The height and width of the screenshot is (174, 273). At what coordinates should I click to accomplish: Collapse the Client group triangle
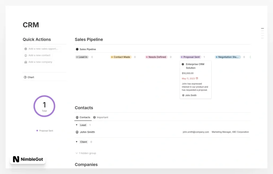click(x=77, y=142)
